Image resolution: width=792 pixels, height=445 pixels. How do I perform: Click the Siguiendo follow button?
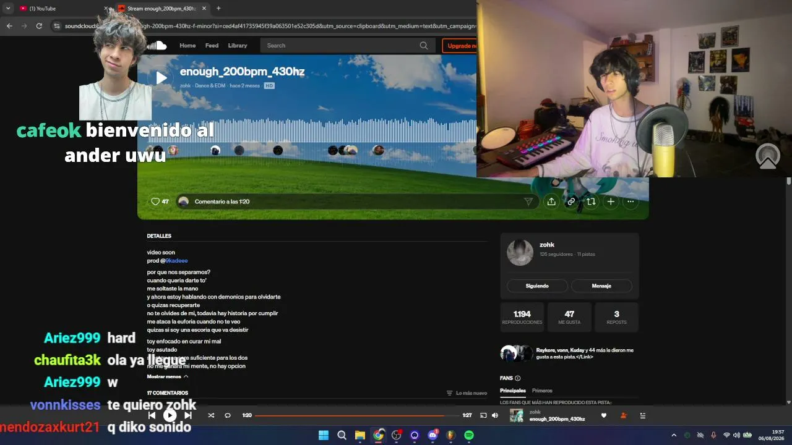(x=537, y=286)
